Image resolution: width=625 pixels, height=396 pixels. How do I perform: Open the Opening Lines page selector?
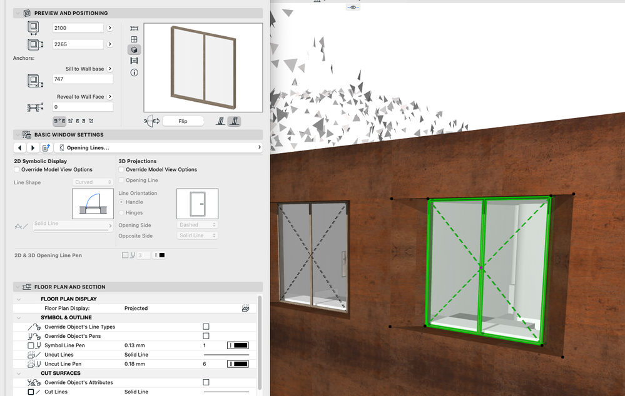(x=158, y=147)
